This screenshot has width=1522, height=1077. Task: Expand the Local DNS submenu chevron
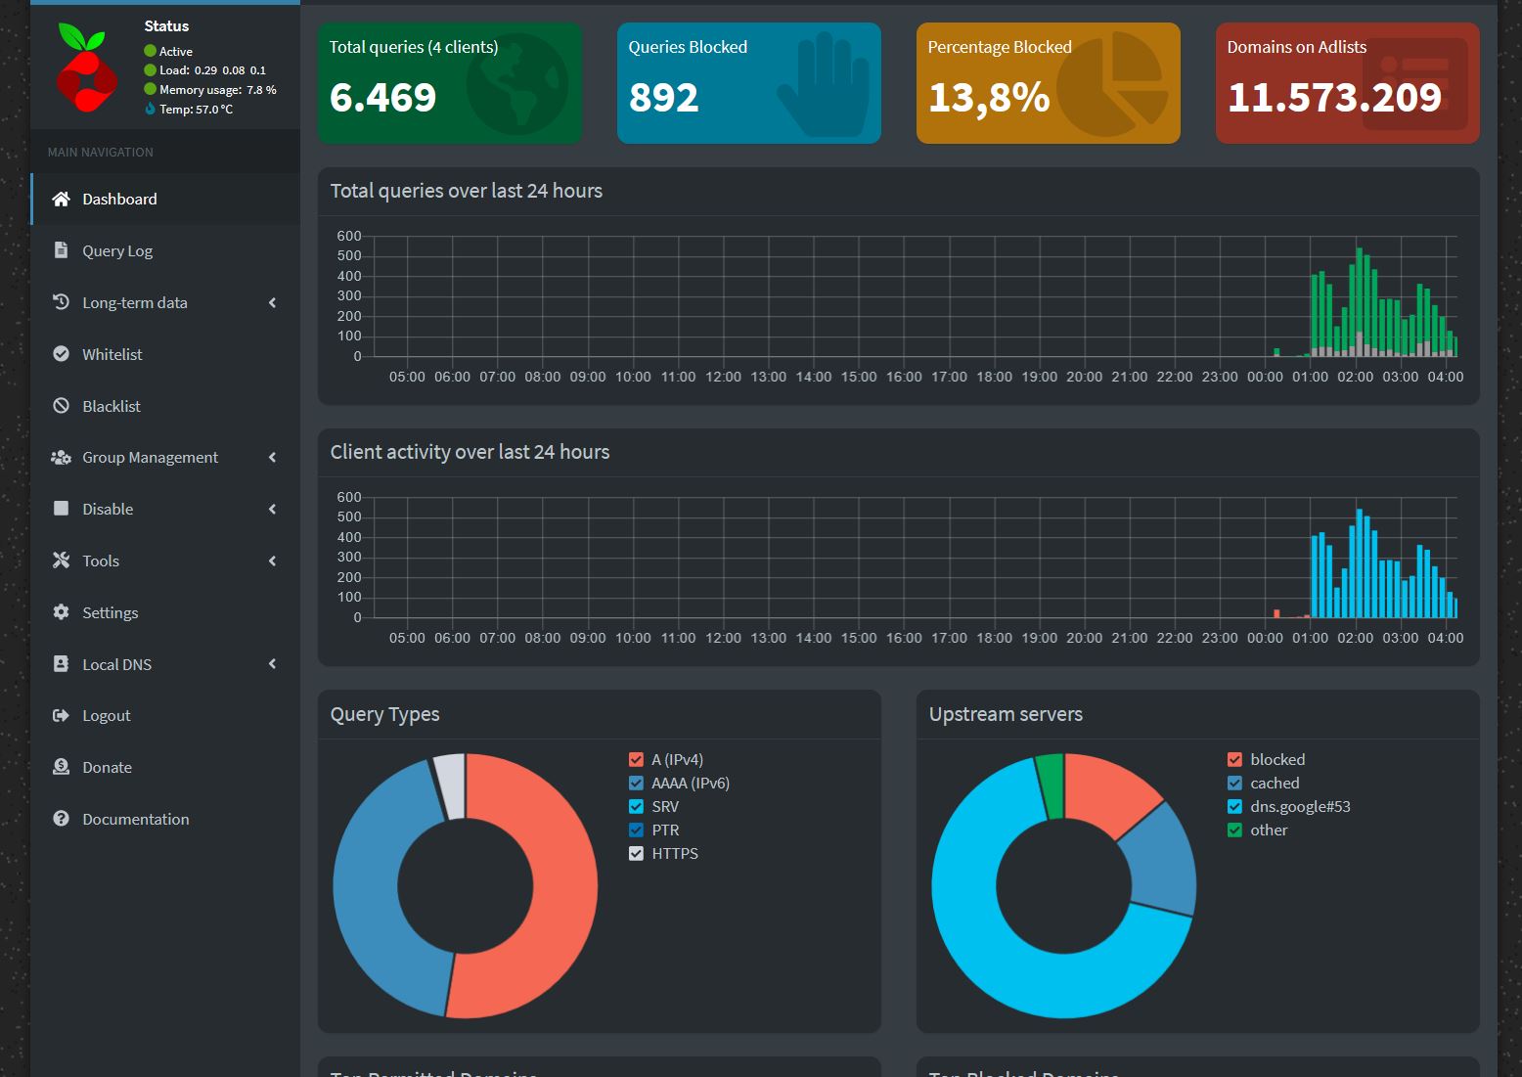point(273,663)
